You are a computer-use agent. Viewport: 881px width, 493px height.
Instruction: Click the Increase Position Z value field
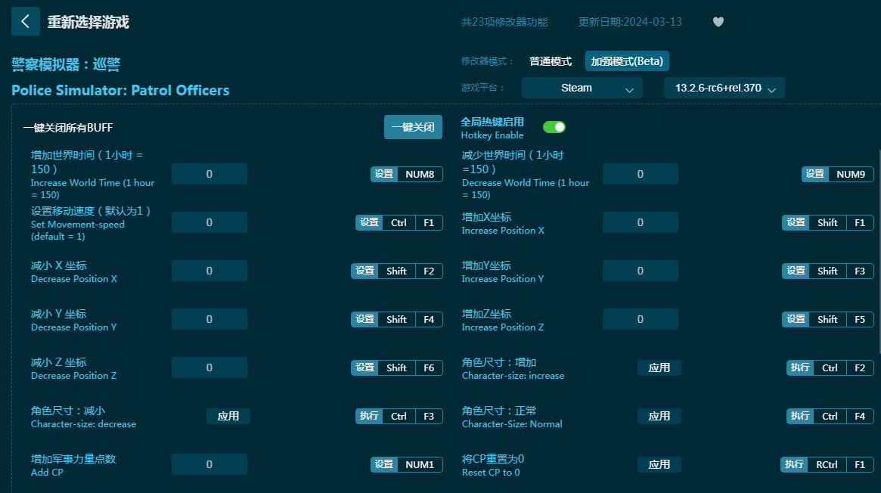click(640, 319)
